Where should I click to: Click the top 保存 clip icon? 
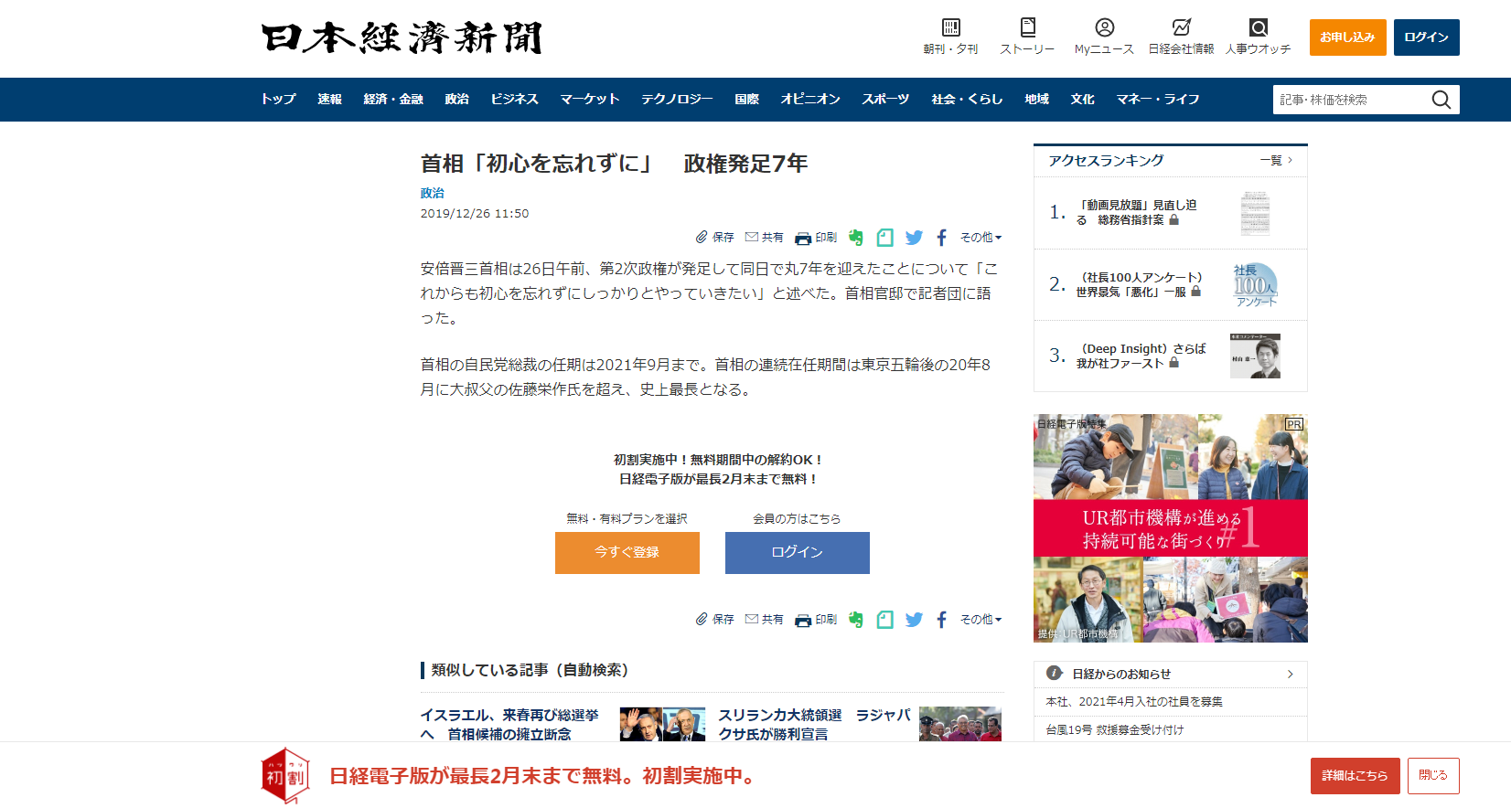(x=702, y=238)
